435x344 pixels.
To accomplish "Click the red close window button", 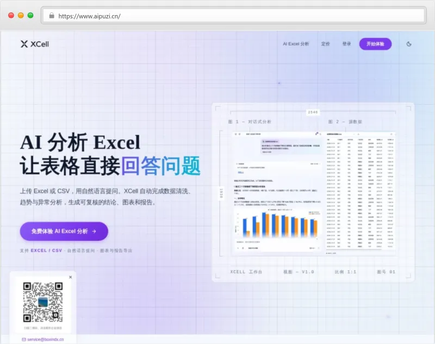I will 11,16.
